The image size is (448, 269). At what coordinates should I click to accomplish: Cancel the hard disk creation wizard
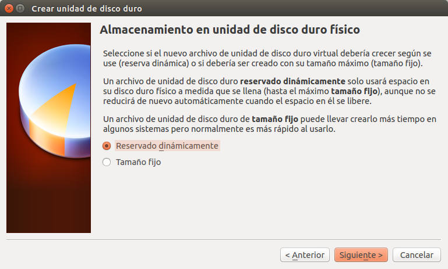tap(417, 254)
